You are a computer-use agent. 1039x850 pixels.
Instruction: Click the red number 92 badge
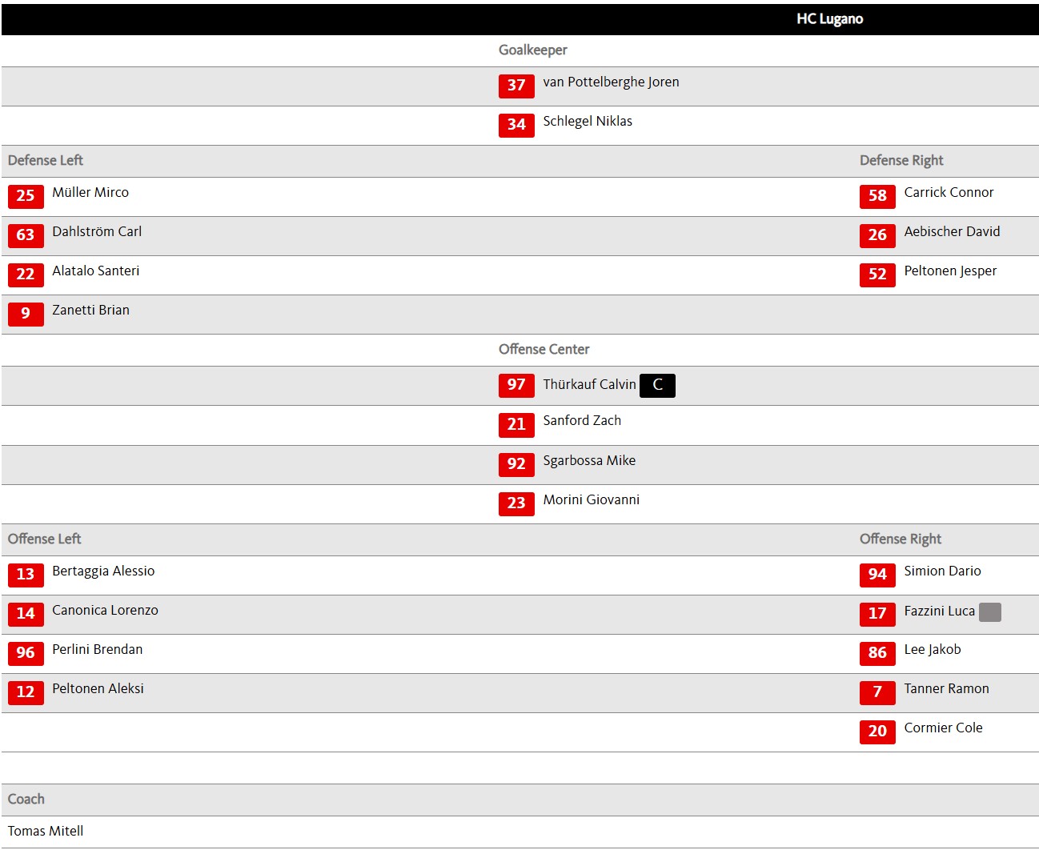(516, 464)
